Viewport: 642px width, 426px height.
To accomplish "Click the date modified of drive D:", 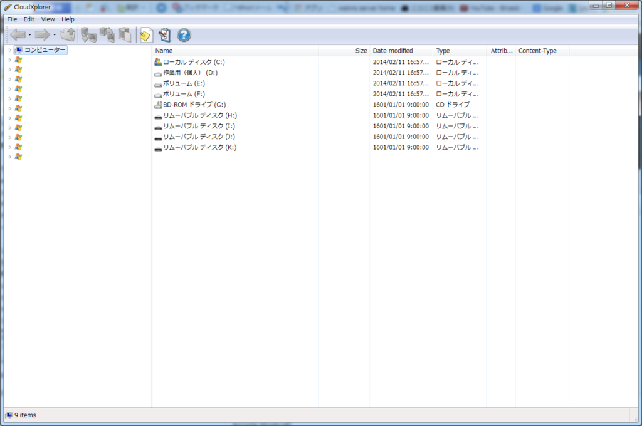I will (401, 73).
